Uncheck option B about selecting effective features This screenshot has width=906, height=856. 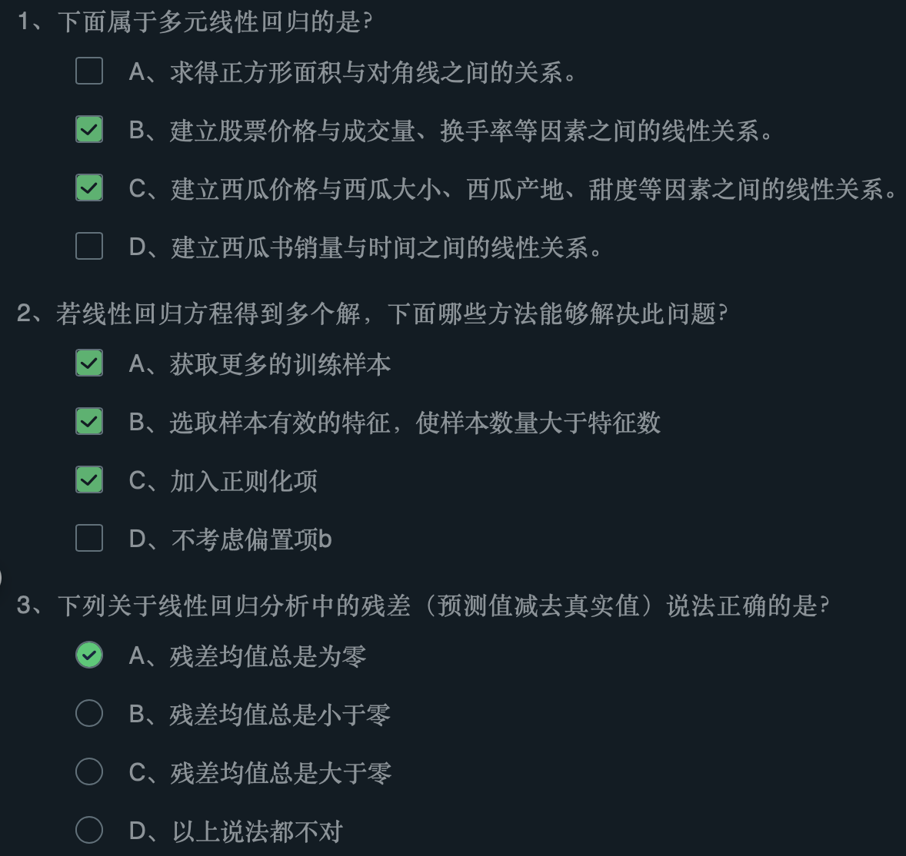click(x=88, y=422)
